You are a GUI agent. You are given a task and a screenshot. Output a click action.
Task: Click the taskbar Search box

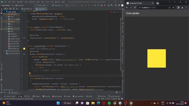(x=68, y=103)
